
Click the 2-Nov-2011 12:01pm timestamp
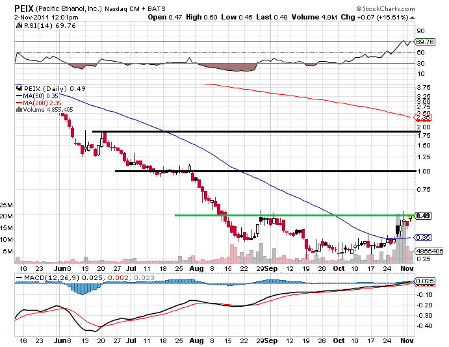pyautogui.click(x=46, y=18)
